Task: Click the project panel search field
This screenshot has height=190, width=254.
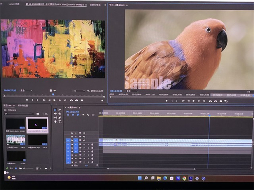Action: (19, 114)
